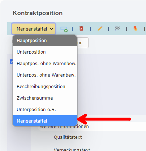The height and width of the screenshot is (151, 146).
Task: Click the checkered flag icon
Action: coord(117,28)
